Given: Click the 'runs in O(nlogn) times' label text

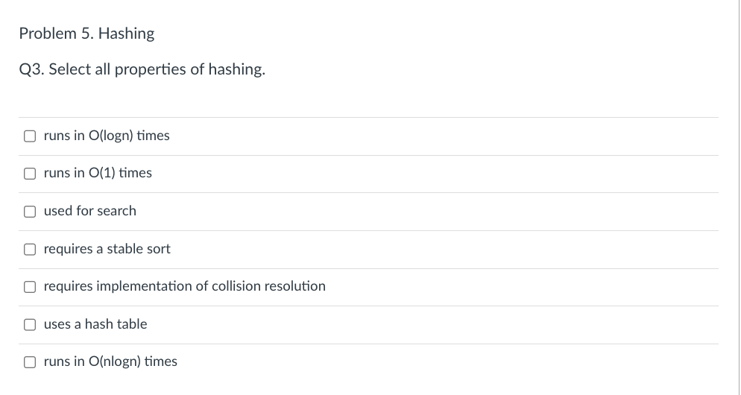Looking at the screenshot, I should click(110, 361).
